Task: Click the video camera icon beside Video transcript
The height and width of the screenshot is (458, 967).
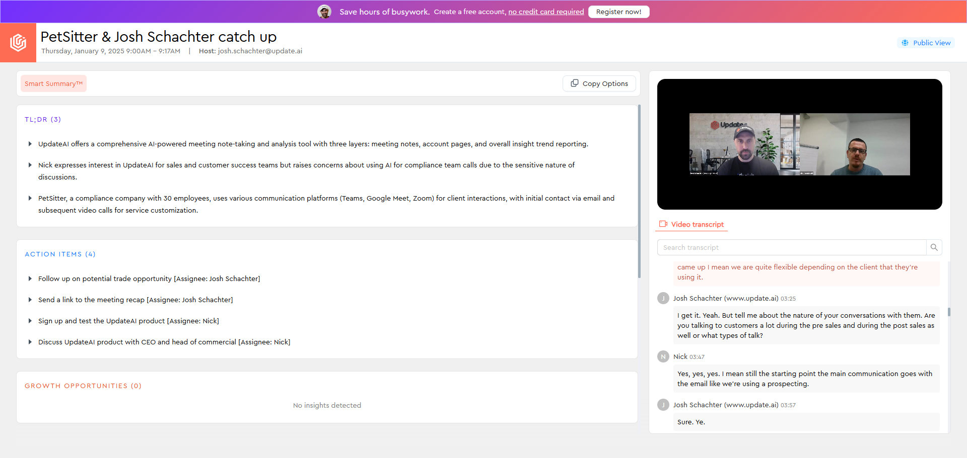Action: [x=663, y=224]
